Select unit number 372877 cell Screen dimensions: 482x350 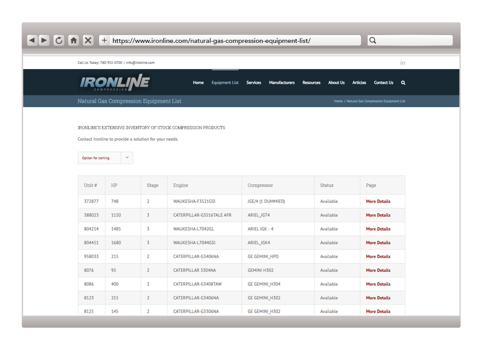[x=91, y=201]
